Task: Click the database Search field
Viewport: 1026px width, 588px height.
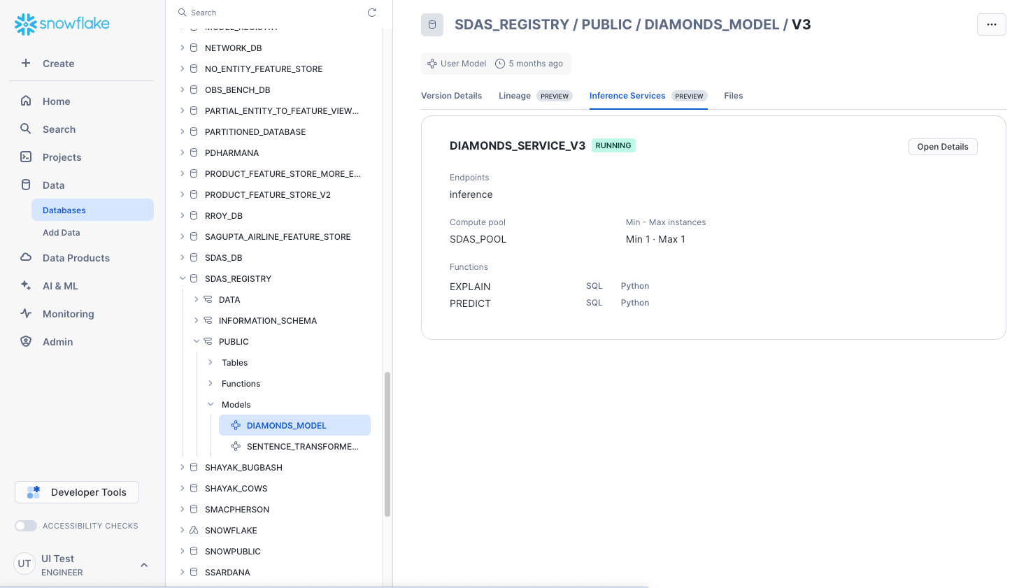Action: click(x=273, y=13)
